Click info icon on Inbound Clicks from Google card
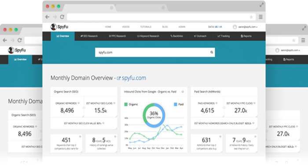The height and width of the screenshot is (167, 308). pos(183,92)
